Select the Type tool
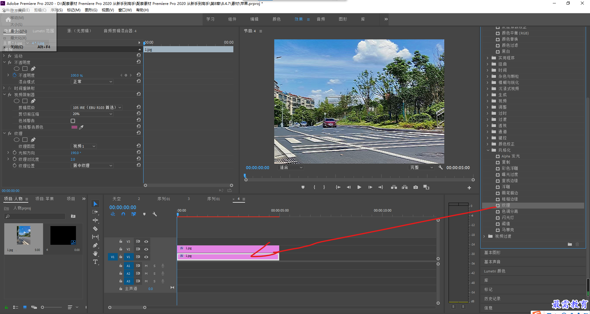This screenshot has width=590, height=314. (x=95, y=262)
